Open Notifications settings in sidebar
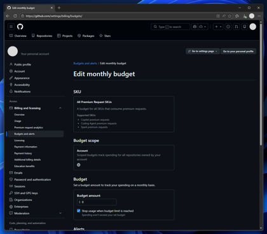267x234 pixels. pyautogui.click(x=22, y=92)
